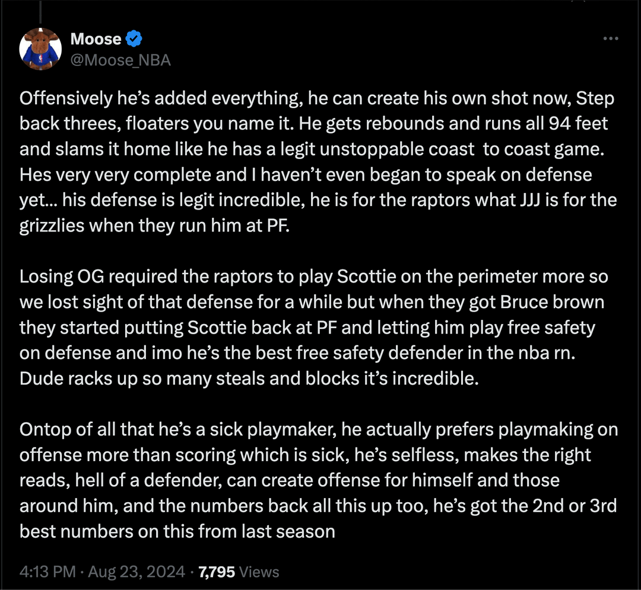
Task: Click the blue verified badge beside Moose
Action: (x=135, y=40)
